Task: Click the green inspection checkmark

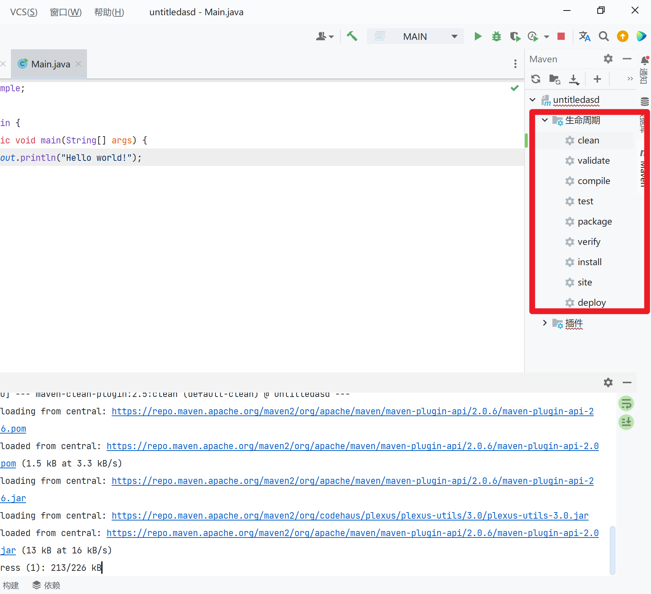Action: click(x=515, y=88)
